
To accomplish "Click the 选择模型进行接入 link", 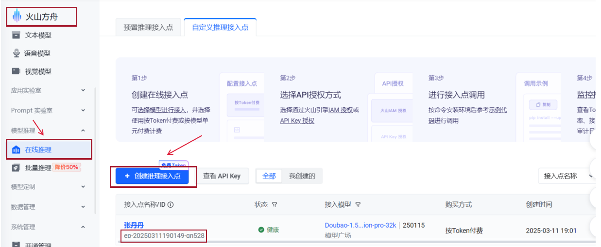I will point(161,110).
